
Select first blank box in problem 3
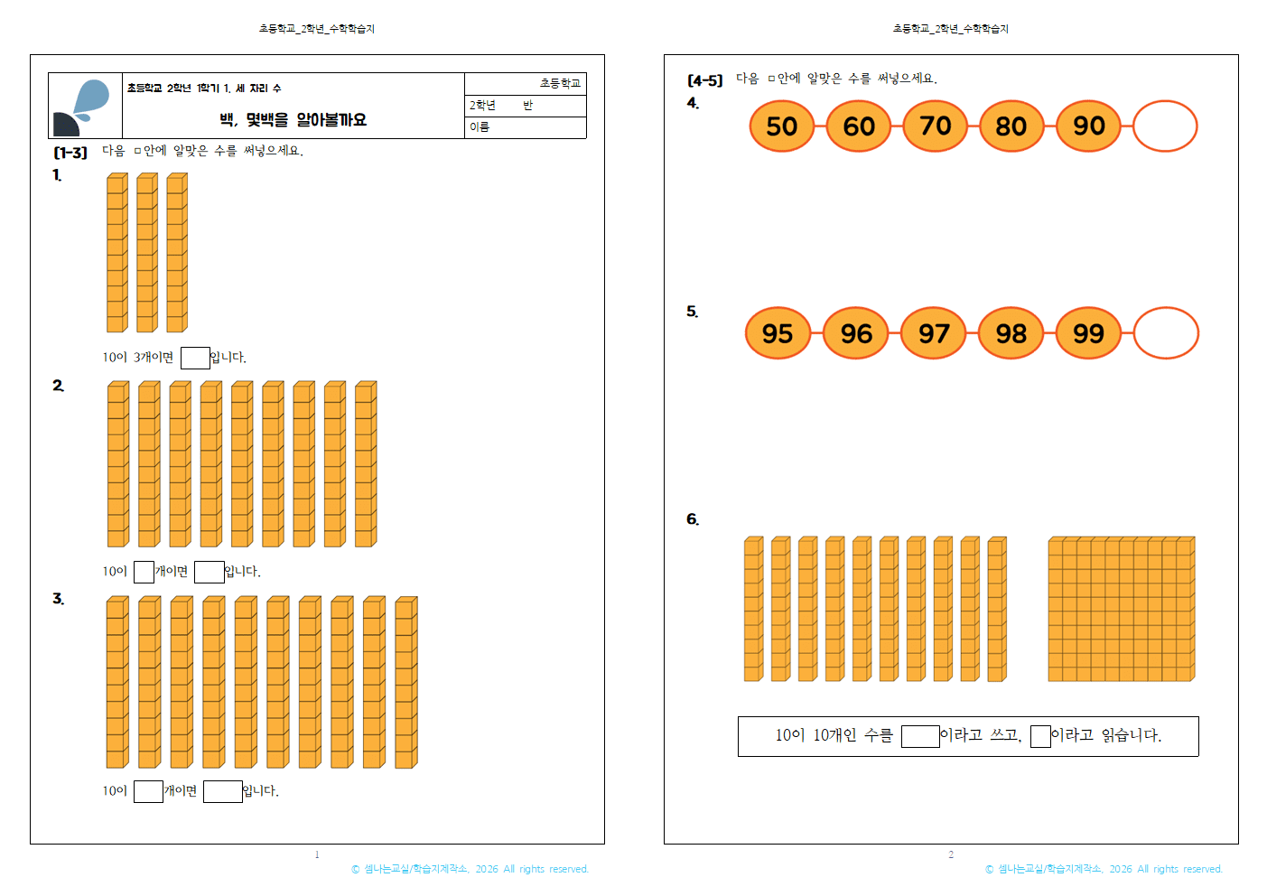point(148,791)
